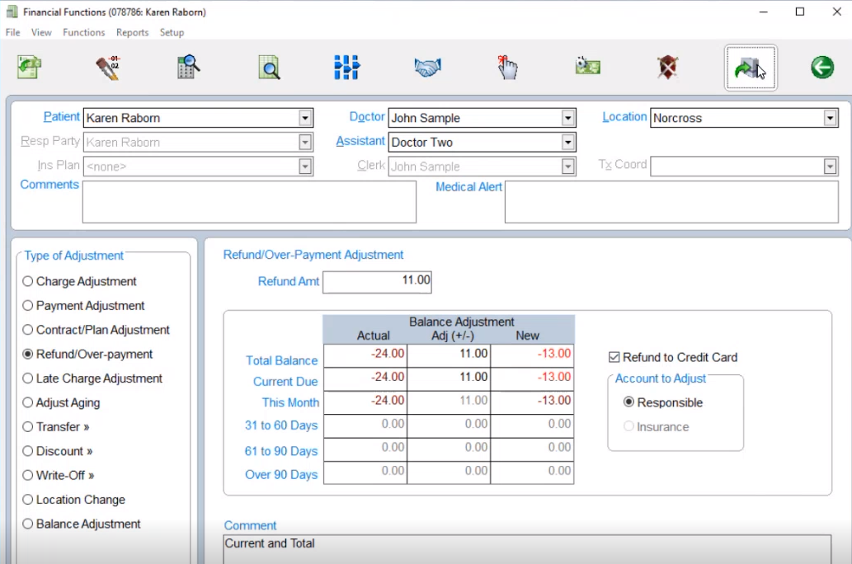The image size is (852, 564).
Task: Click into the Refund Amt field
Action: point(377,281)
